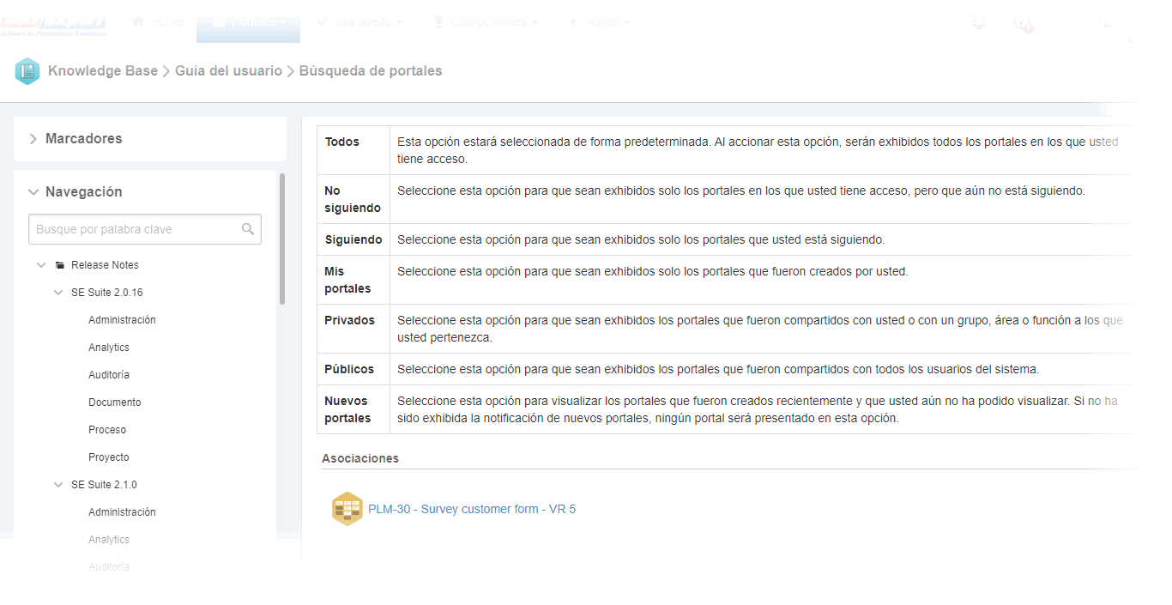1172x605 pixels.
Task: Click the Knowledge Base hexagon icon
Action: [x=27, y=71]
